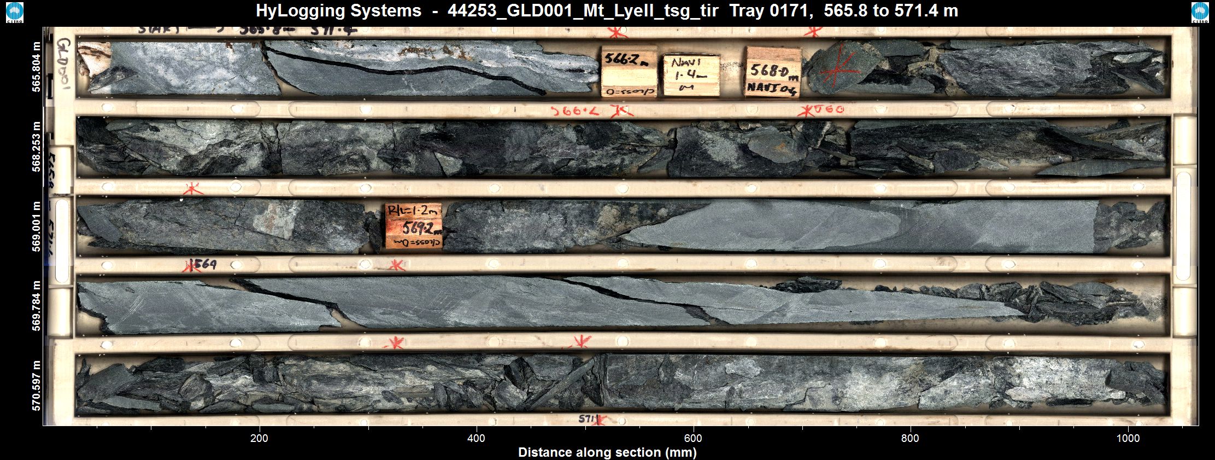Click the CSIRO logo in the top-right corner
This screenshot has width=1215, height=460.
click(x=1200, y=12)
